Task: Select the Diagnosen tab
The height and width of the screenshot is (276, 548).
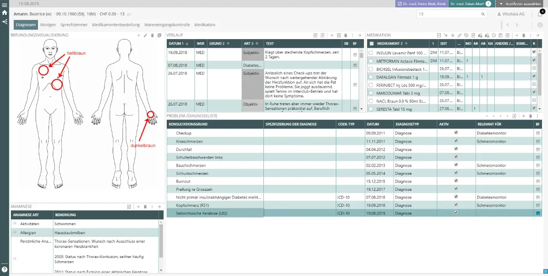Action: (26, 25)
